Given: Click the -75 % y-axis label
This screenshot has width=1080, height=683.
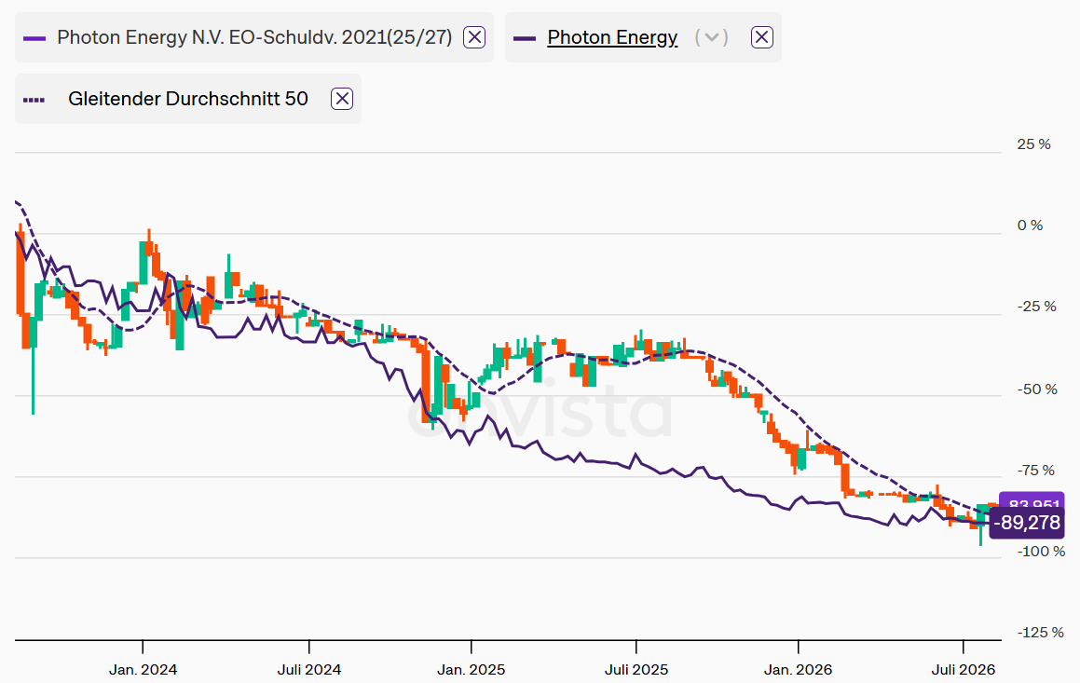Looking at the screenshot, I should click(x=1036, y=471).
